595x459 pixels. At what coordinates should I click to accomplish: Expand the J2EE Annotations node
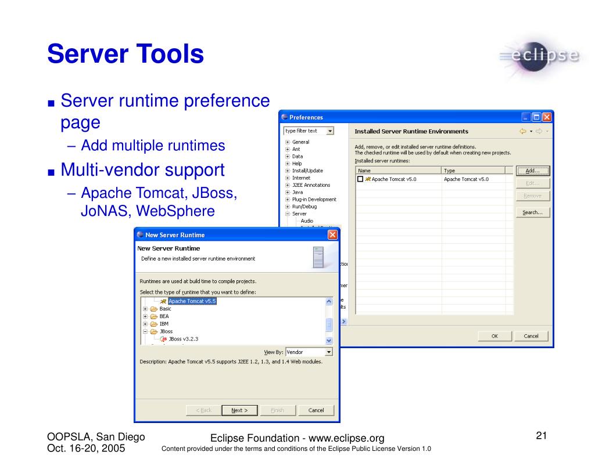point(288,185)
